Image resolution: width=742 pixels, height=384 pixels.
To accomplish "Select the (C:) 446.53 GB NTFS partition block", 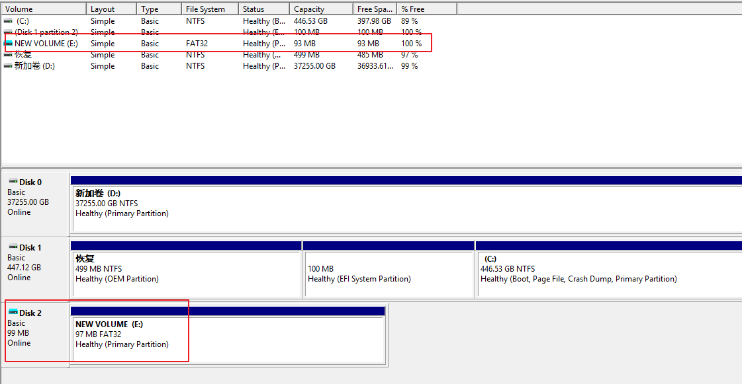I will [x=609, y=274].
